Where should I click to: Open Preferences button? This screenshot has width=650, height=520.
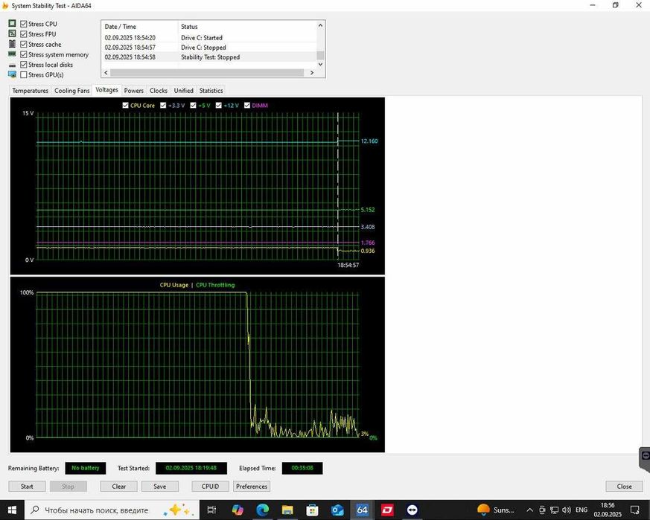tap(252, 486)
